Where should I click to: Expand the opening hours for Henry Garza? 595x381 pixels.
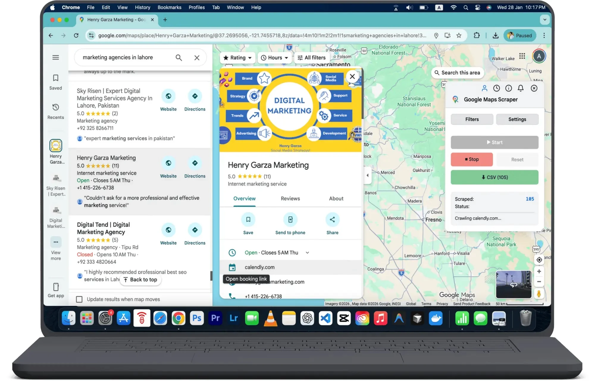click(307, 253)
